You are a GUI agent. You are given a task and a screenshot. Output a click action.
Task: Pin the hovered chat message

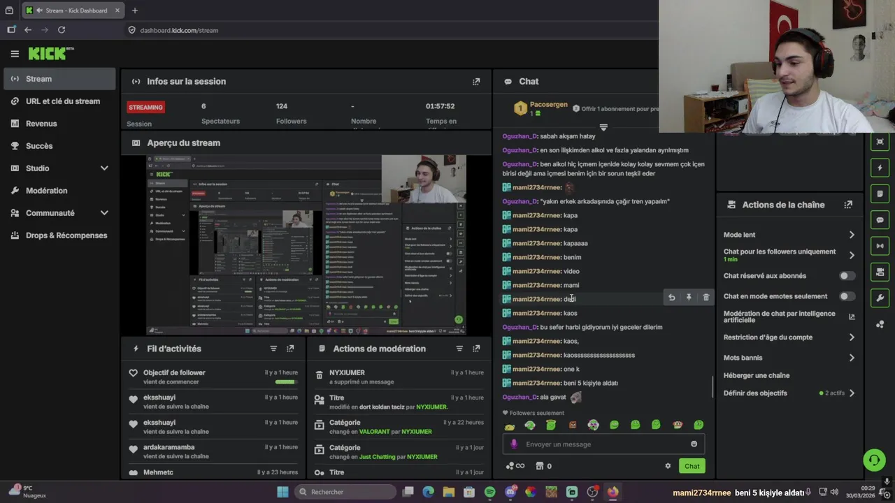pyautogui.click(x=689, y=298)
